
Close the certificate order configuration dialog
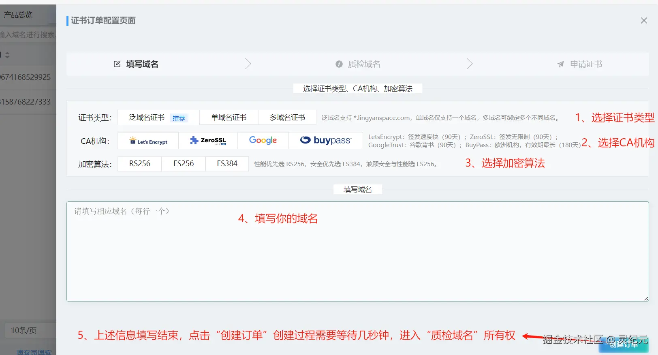click(x=644, y=20)
